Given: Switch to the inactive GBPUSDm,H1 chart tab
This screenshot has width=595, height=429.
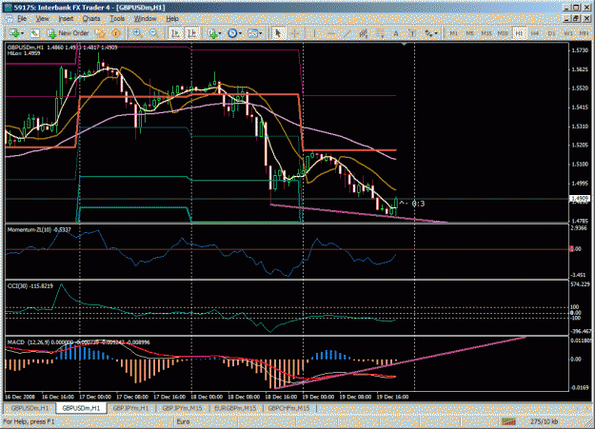Looking at the screenshot, I should (30, 408).
